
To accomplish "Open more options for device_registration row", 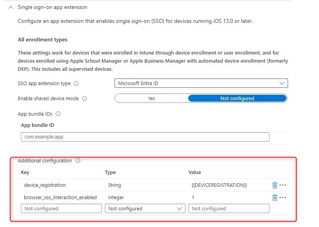I will pos(283,185).
